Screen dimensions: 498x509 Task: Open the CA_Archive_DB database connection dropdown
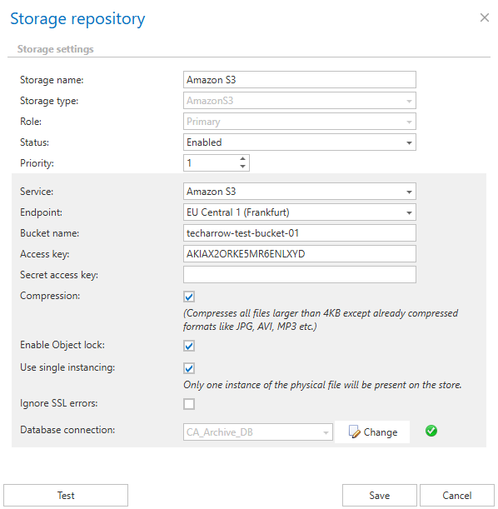pyautogui.click(x=258, y=432)
